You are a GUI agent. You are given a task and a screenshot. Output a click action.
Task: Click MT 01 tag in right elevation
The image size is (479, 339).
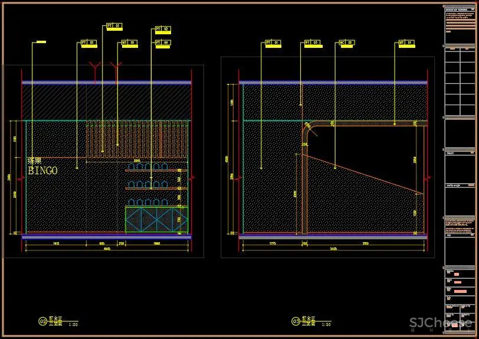[x=405, y=43]
